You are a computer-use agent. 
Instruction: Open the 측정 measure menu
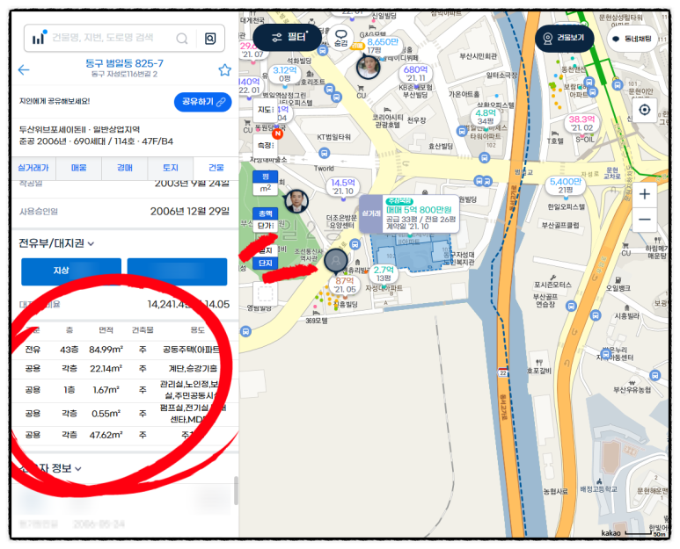tap(265, 146)
